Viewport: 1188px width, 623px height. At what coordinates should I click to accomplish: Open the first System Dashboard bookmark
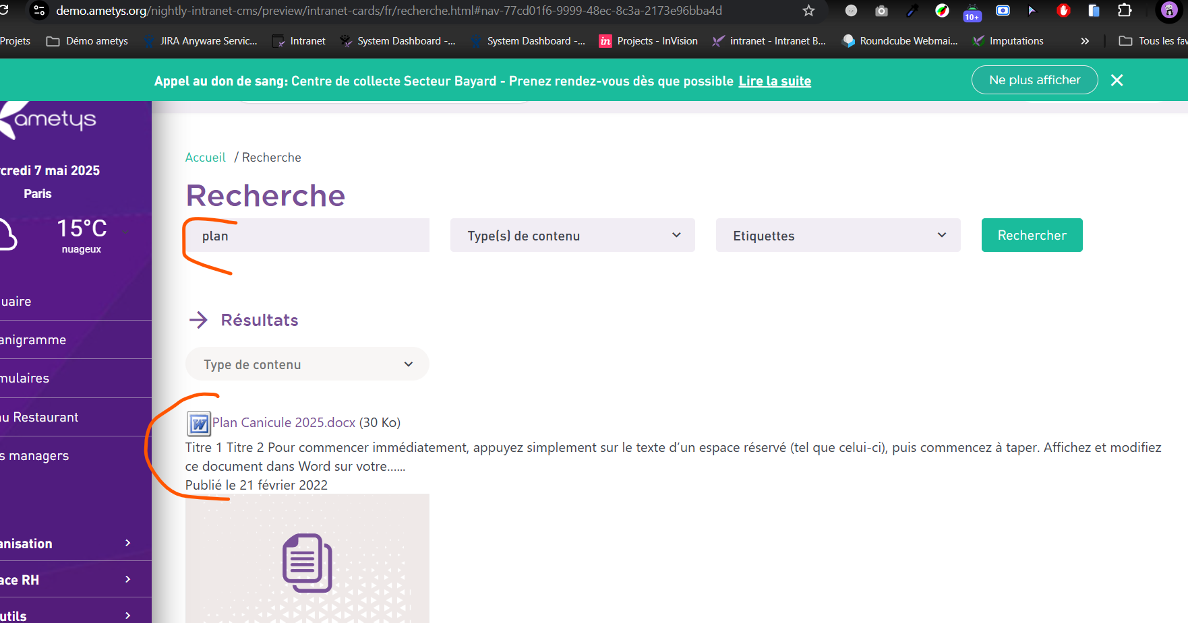pos(398,41)
